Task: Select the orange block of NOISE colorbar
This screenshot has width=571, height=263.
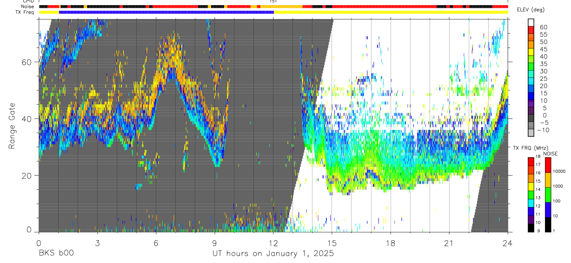Action: click(548, 180)
